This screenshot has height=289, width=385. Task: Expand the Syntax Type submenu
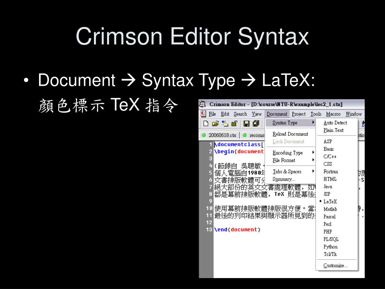coord(291,123)
